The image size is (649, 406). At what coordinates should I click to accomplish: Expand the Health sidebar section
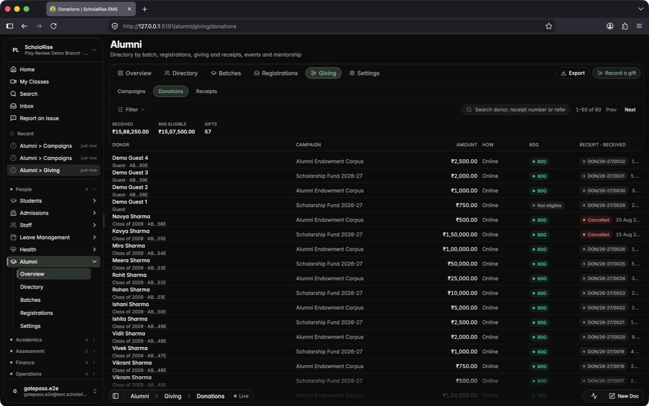53,250
